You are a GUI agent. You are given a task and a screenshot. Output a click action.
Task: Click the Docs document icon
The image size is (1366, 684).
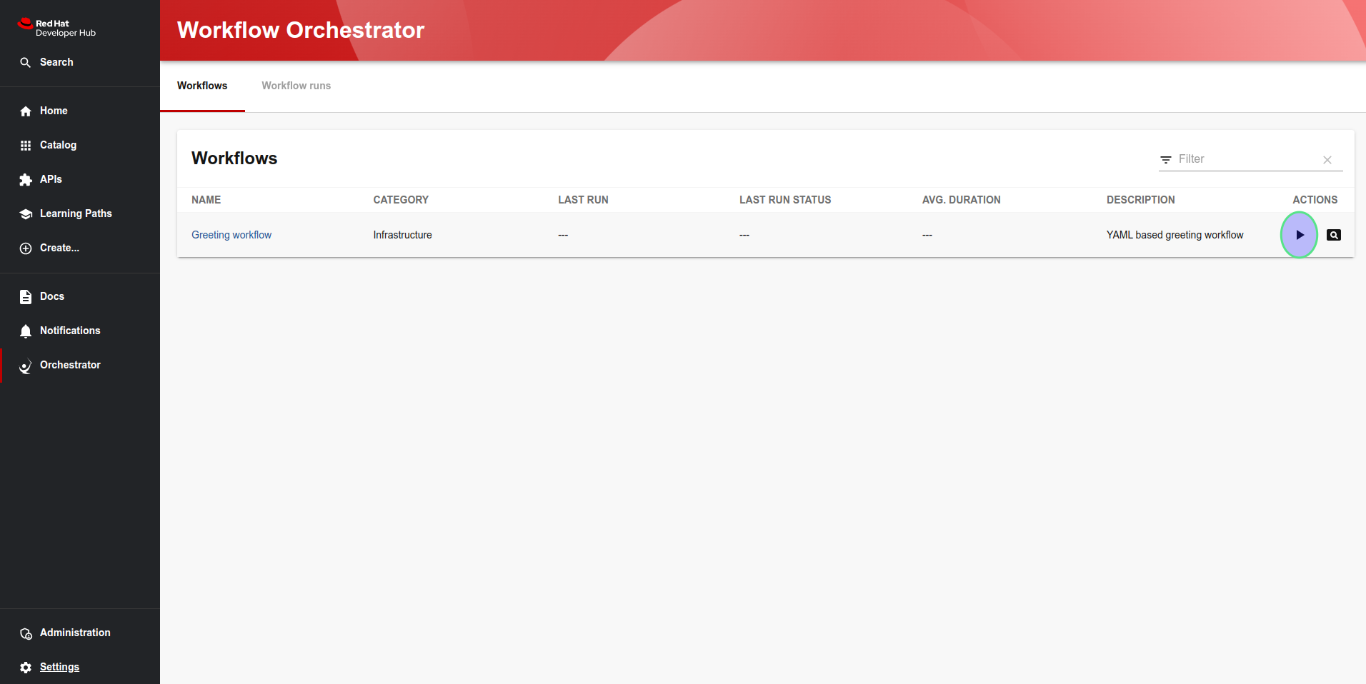(26, 297)
